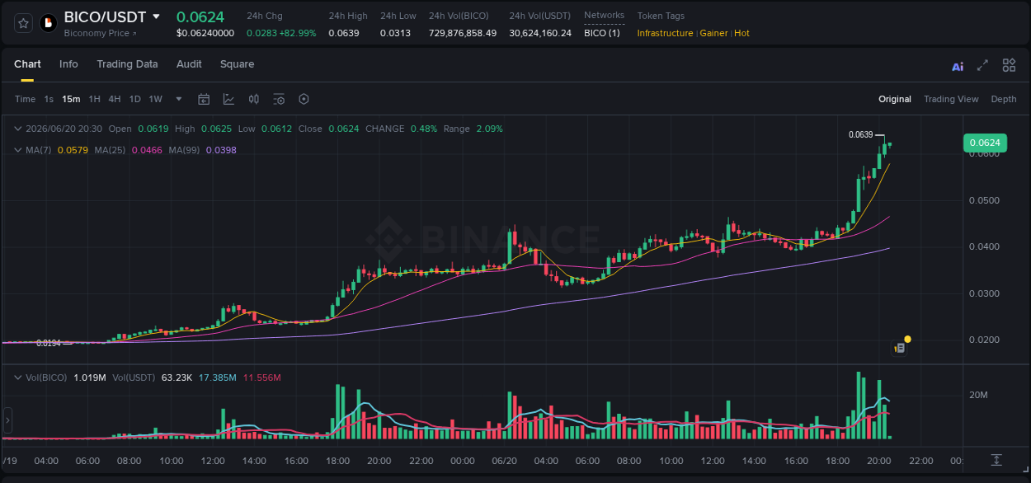Viewport: 1031px width, 483px height.
Task: Open the news note icon on chart
Action: (900, 349)
